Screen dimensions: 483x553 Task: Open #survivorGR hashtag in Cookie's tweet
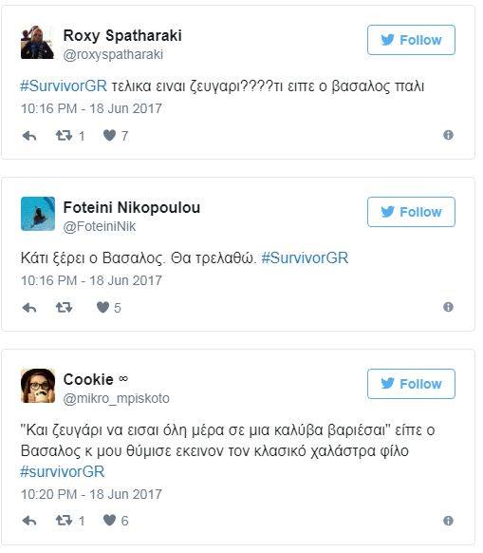point(63,471)
